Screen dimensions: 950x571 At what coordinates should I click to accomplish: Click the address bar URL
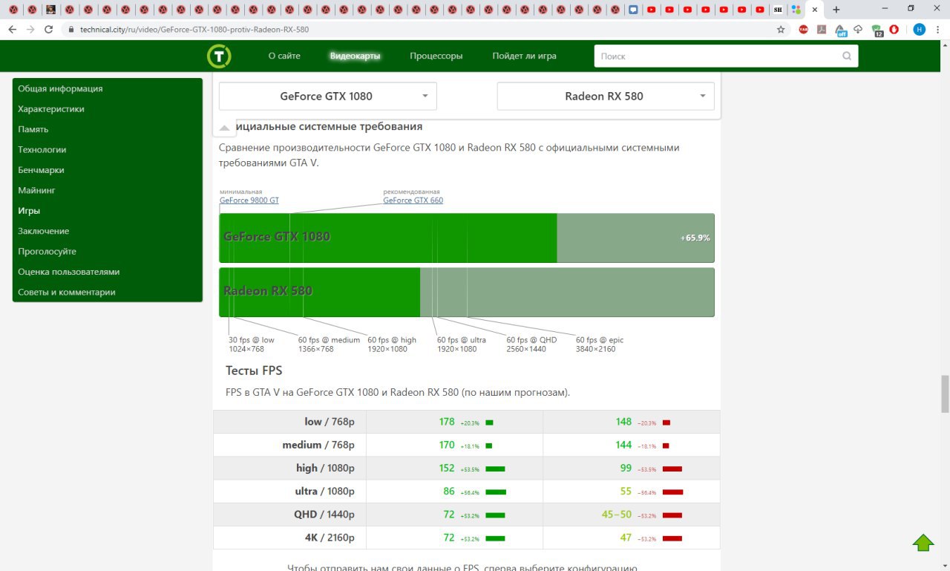194,30
